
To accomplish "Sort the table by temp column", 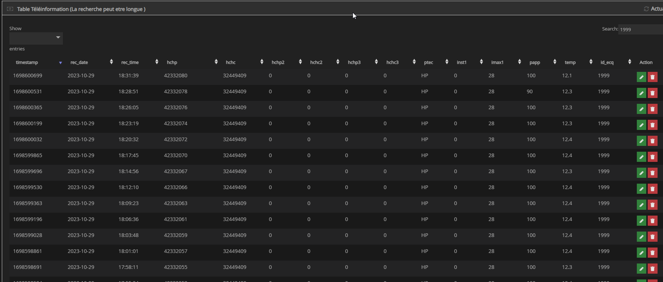I will point(576,62).
